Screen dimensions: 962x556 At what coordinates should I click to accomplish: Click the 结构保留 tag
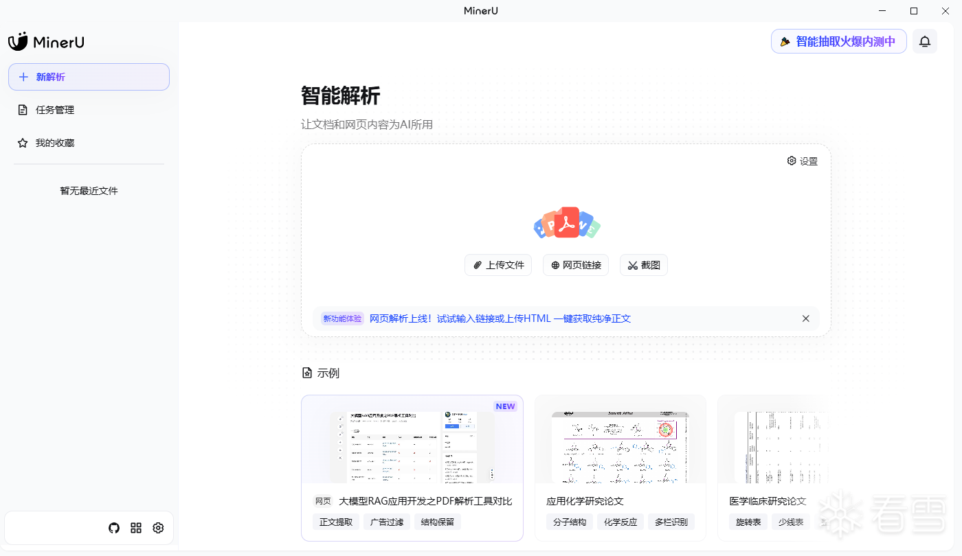pyautogui.click(x=438, y=522)
